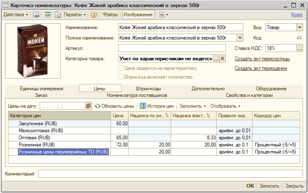
Task: Select the Цены tab
Action: coord(100,88)
